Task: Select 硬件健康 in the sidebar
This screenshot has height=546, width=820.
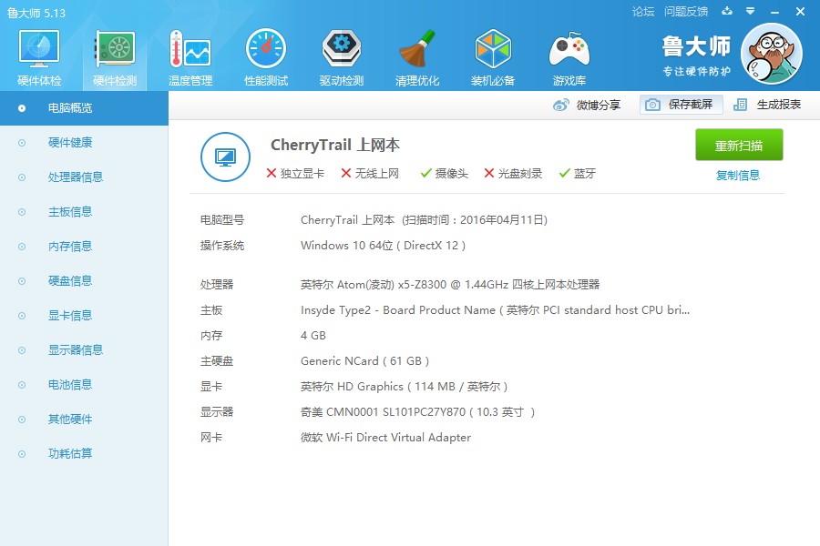Action: click(69, 143)
